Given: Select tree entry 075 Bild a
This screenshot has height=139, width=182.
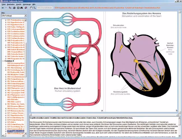Looking at the screenshot, I should point(11,122).
